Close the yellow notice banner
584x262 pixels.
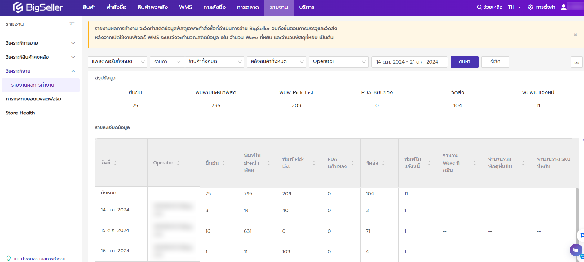(575, 35)
